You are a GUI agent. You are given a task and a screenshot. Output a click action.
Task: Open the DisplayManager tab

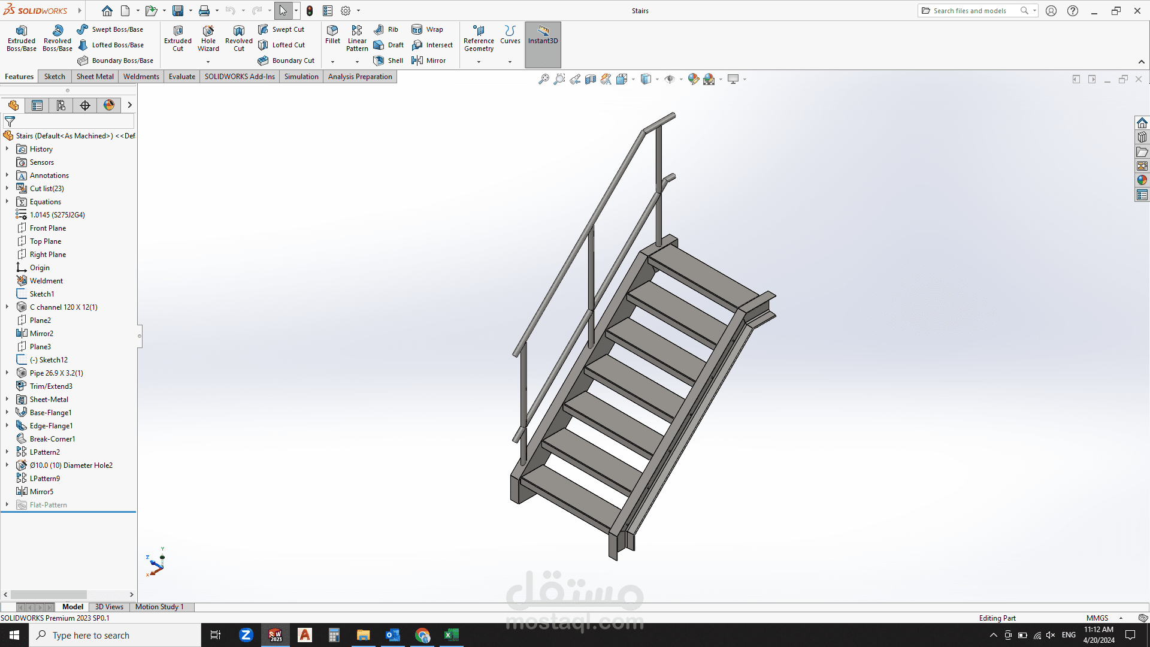click(109, 105)
